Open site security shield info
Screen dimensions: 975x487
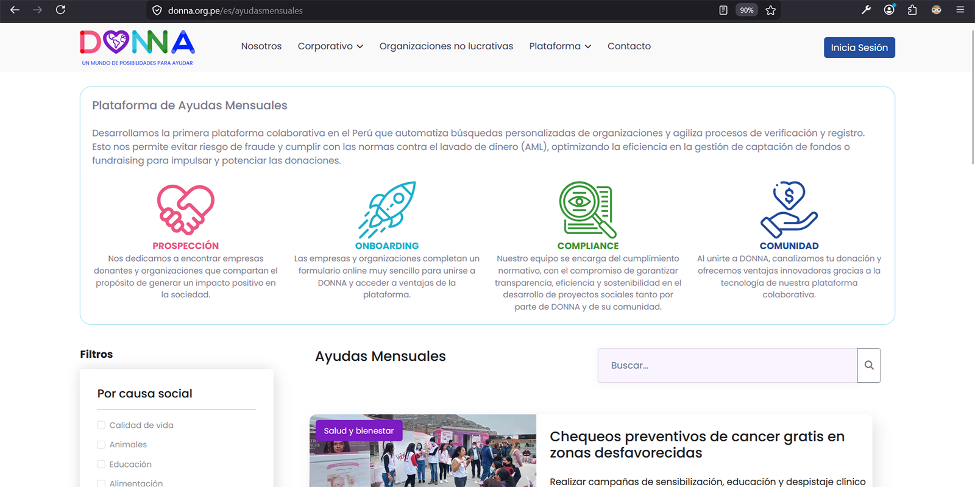pyautogui.click(x=157, y=10)
